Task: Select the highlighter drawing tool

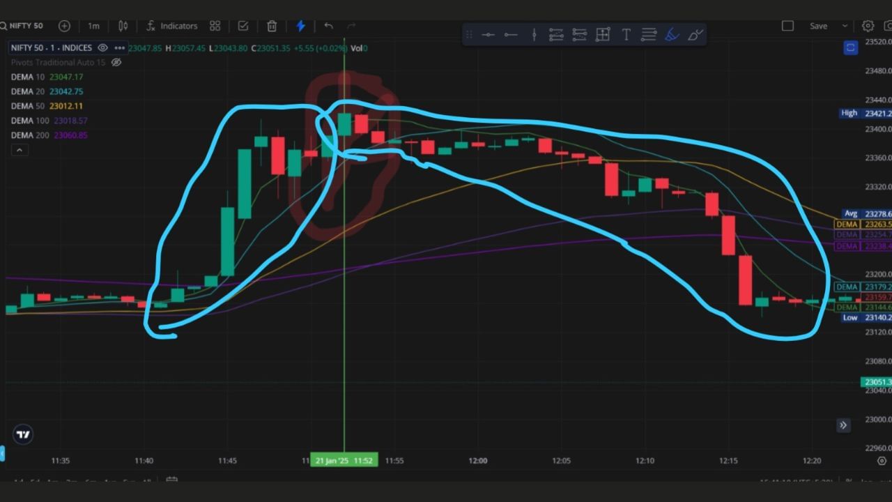Action: 672,34
